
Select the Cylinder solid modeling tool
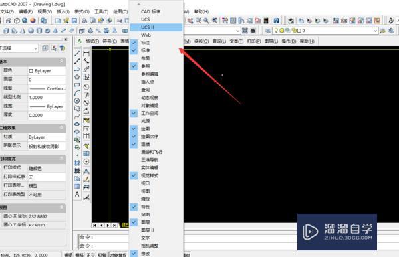pos(39,31)
